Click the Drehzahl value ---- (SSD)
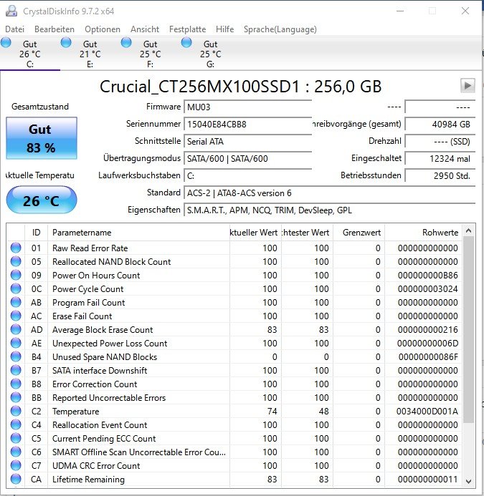Viewport: 484px width, 496px height. point(440,142)
